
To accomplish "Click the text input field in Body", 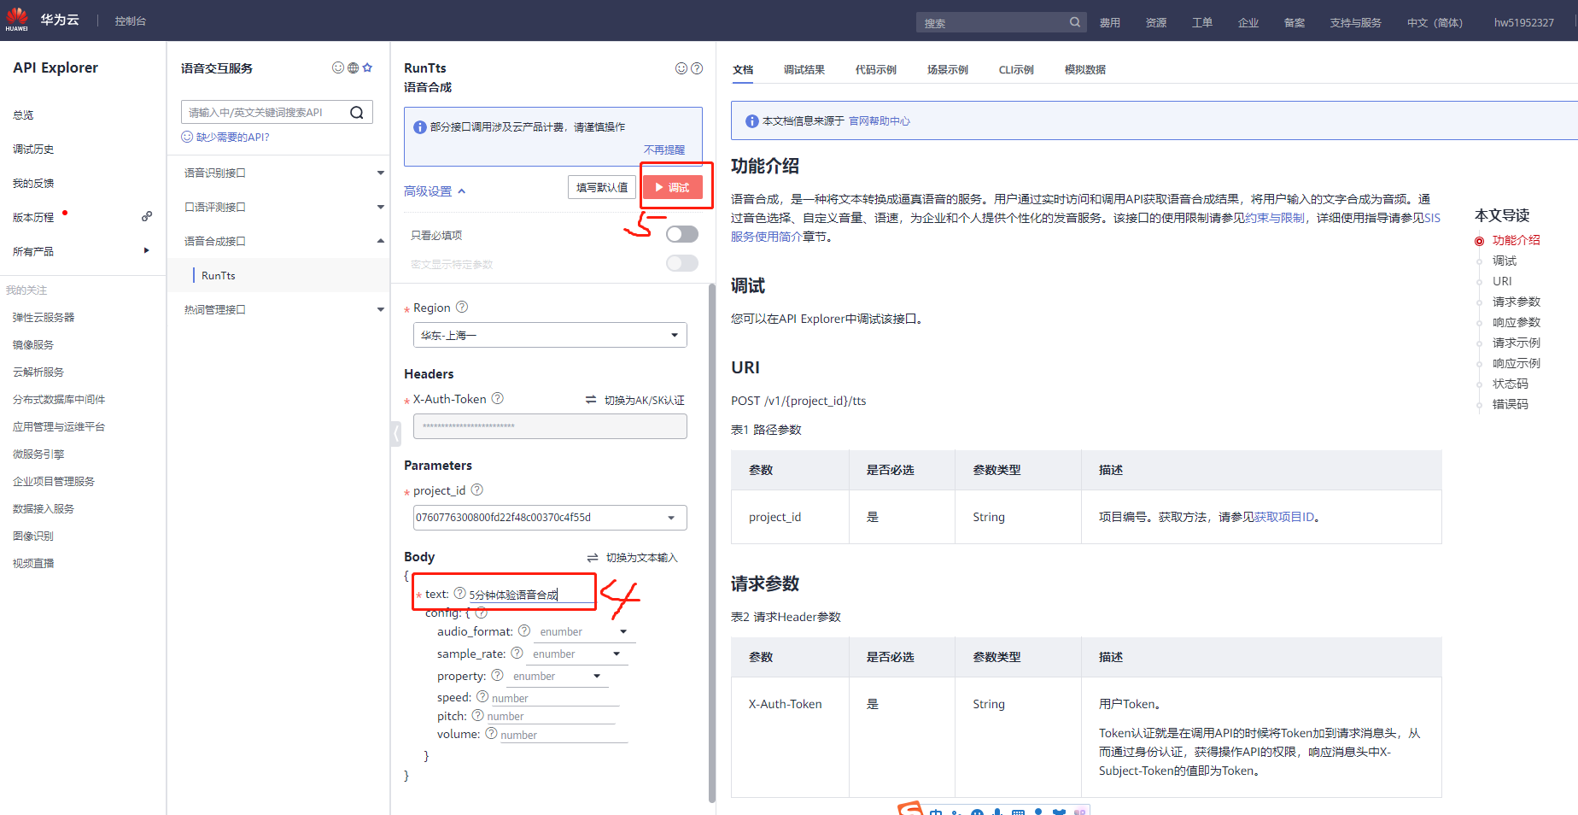I will pos(531,595).
